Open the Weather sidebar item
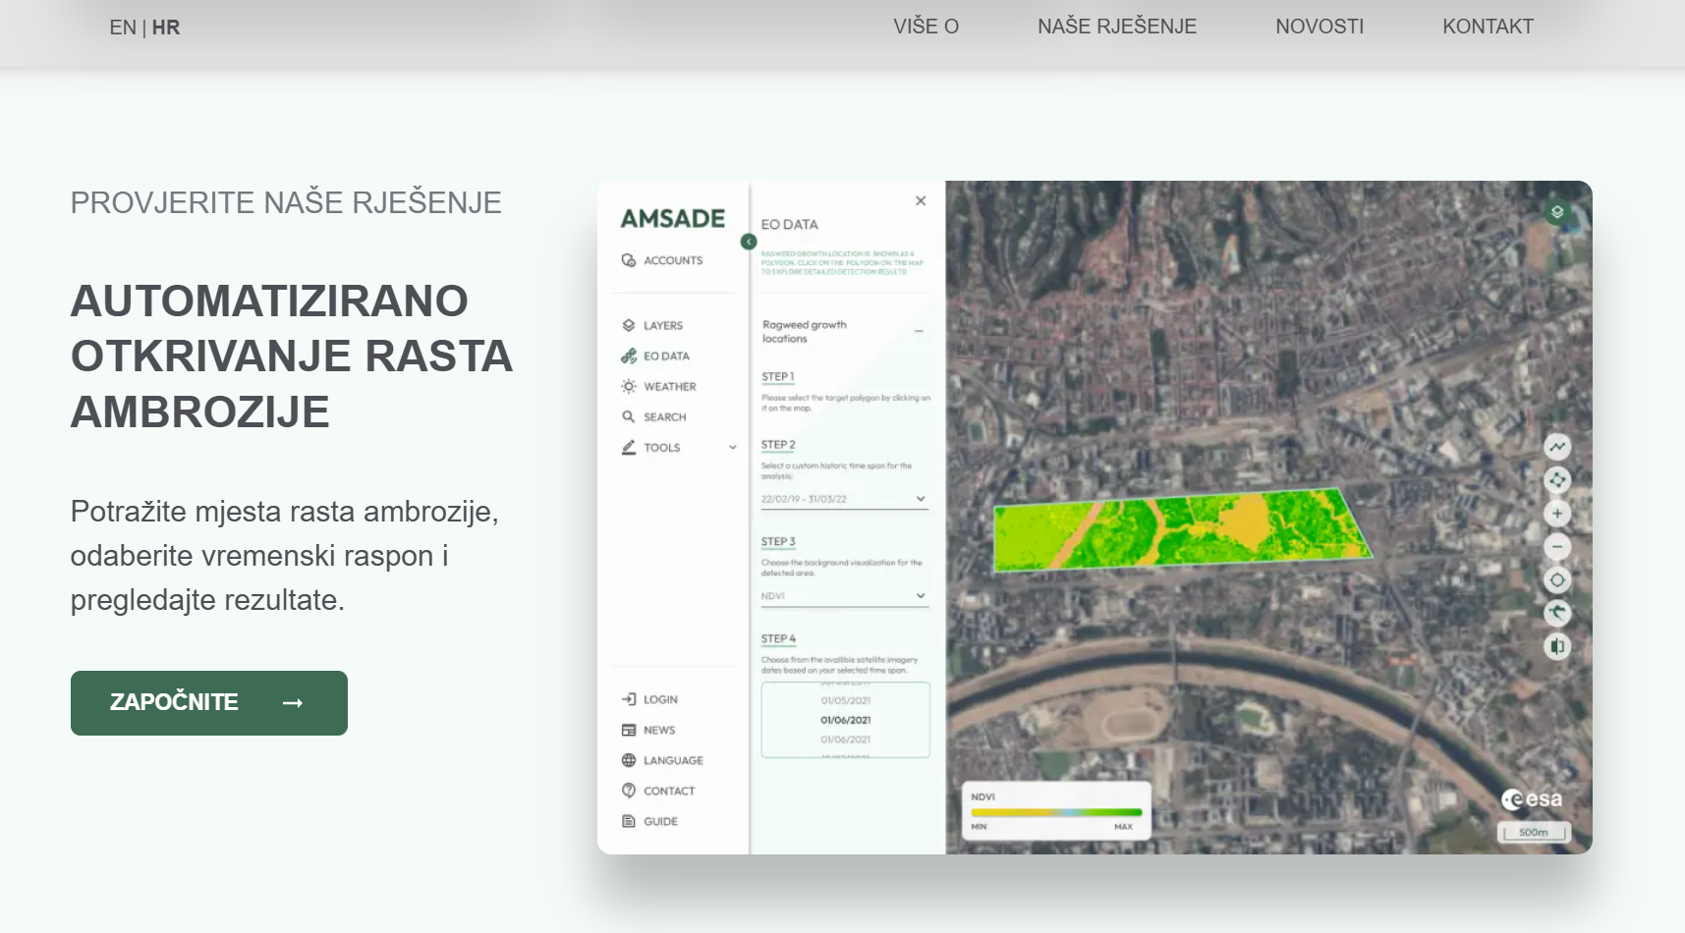1685x933 pixels. 669,387
